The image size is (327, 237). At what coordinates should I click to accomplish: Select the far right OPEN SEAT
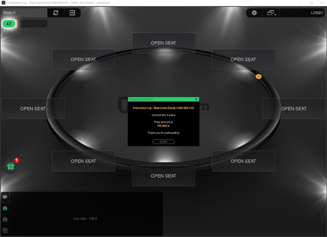click(x=294, y=109)
